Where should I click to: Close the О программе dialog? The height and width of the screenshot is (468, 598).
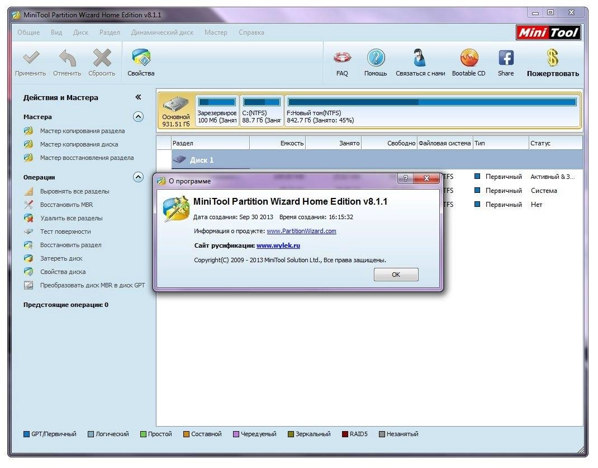pos(426,178)
